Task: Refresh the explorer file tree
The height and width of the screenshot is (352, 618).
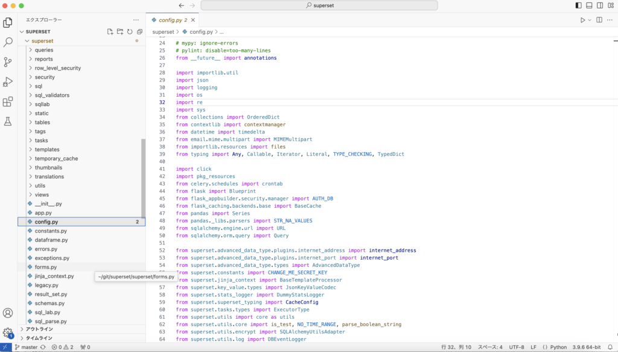Action: pos(130,31)
